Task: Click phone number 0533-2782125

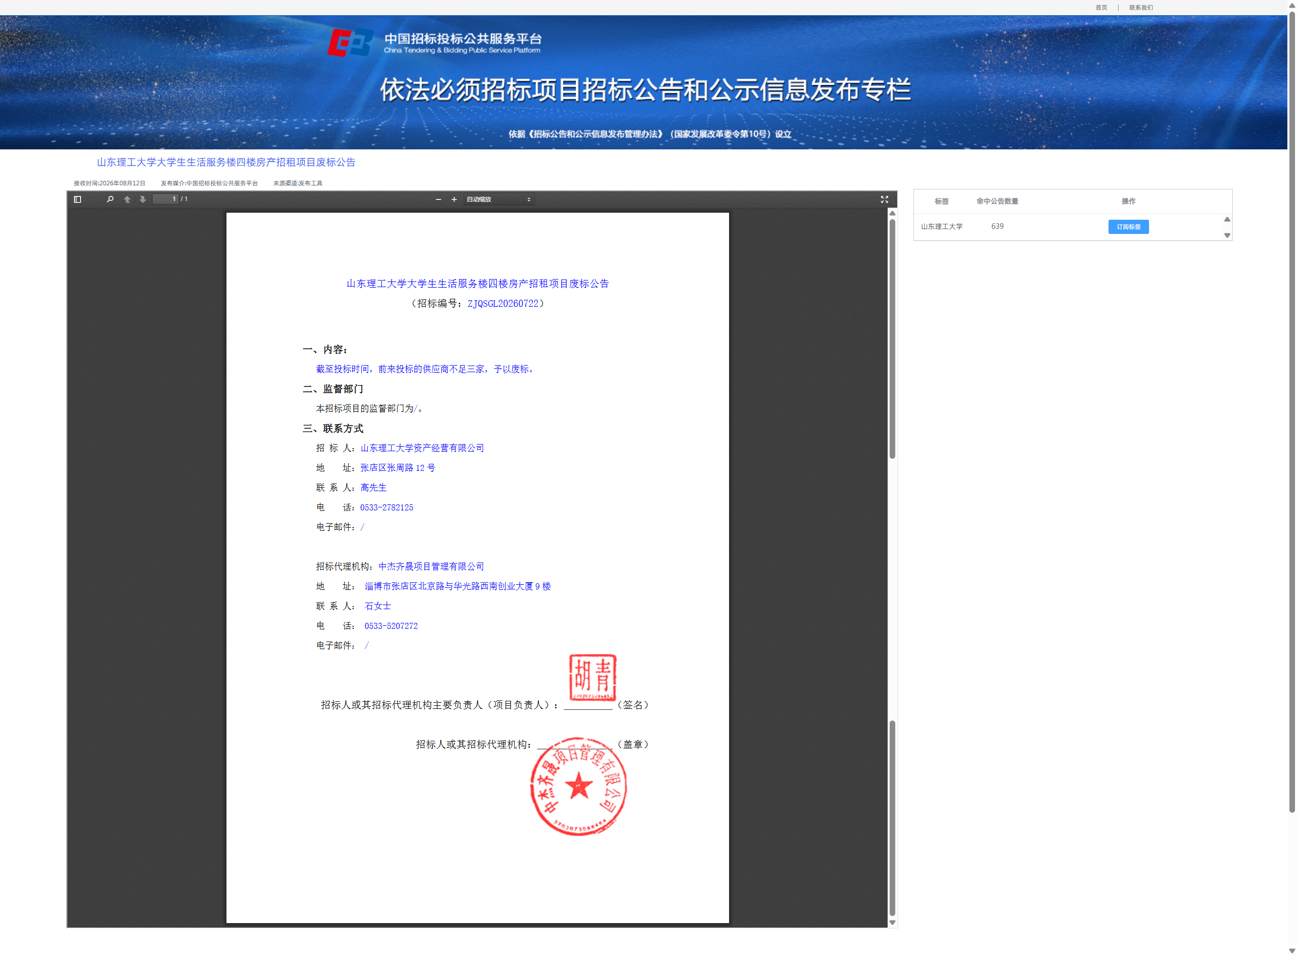Action: [387, 507]
